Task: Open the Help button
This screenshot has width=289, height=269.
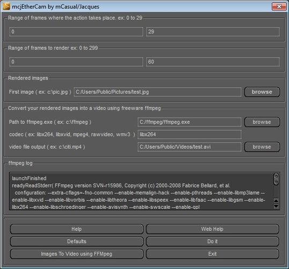Action: [x=77, y=229]
